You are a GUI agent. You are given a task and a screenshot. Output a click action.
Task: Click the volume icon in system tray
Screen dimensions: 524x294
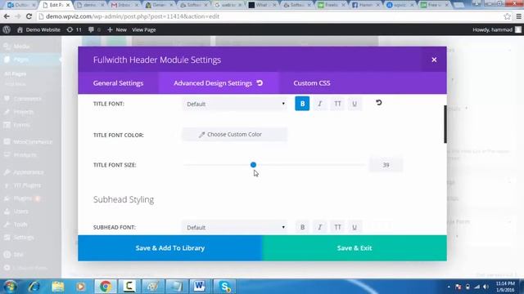tap(486, 287)
